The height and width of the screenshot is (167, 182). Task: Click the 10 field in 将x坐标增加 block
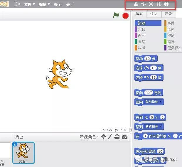(160, 151)
